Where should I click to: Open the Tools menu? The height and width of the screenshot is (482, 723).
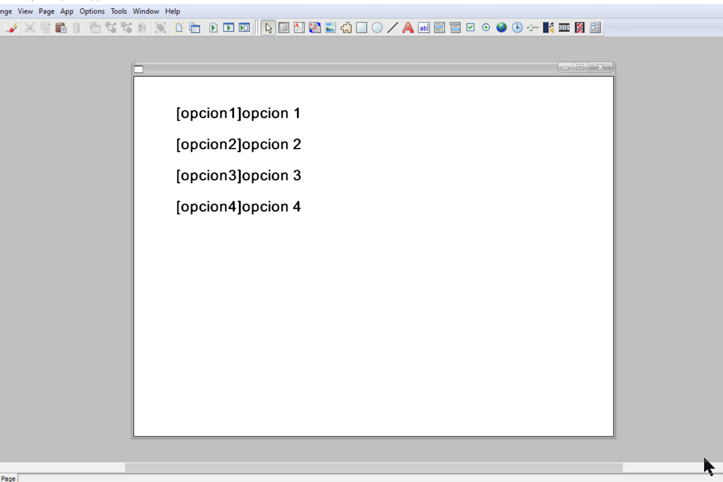click(x=119, y=11)
